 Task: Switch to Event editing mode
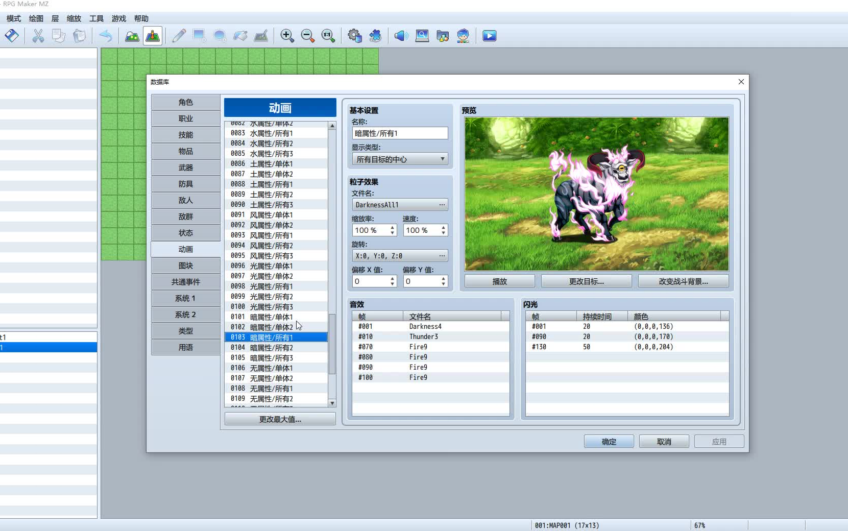(153, 36)
